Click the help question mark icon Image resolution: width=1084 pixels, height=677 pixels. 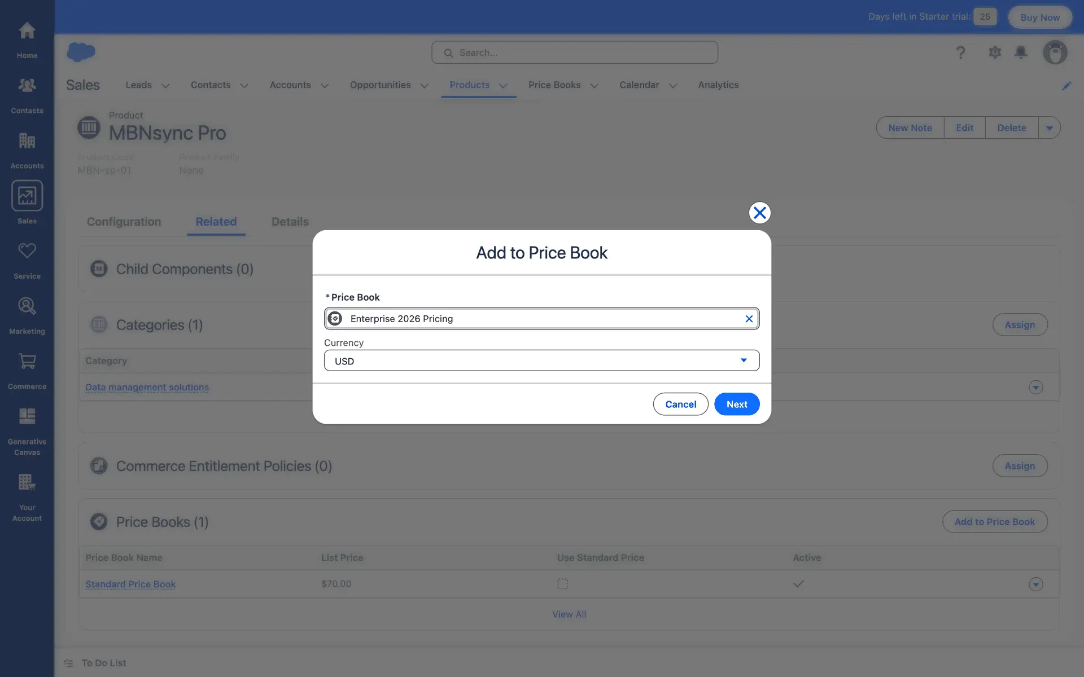(960, 52)
